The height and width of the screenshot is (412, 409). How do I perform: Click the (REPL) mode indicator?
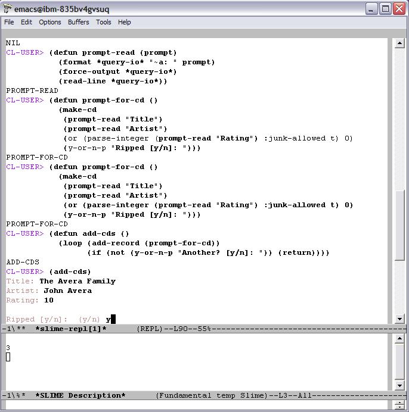click(x=149, y=329)
